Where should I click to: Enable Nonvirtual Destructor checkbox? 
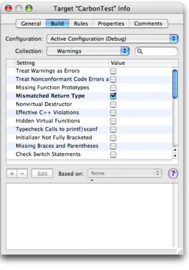click(x=113, y=104)
